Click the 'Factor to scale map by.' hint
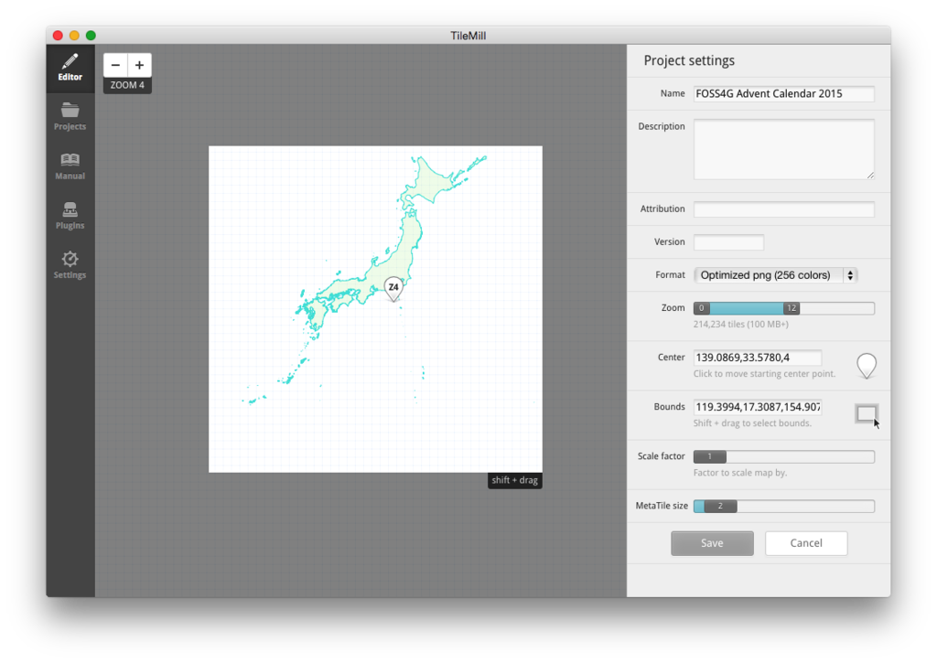 [x=739, y=473]
